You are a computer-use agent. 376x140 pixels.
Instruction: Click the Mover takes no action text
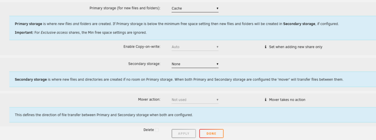click(x=287, y=100)
